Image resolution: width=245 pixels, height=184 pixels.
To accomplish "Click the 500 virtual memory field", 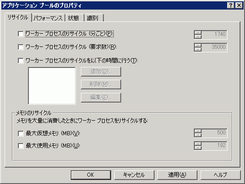I will 214,133.
